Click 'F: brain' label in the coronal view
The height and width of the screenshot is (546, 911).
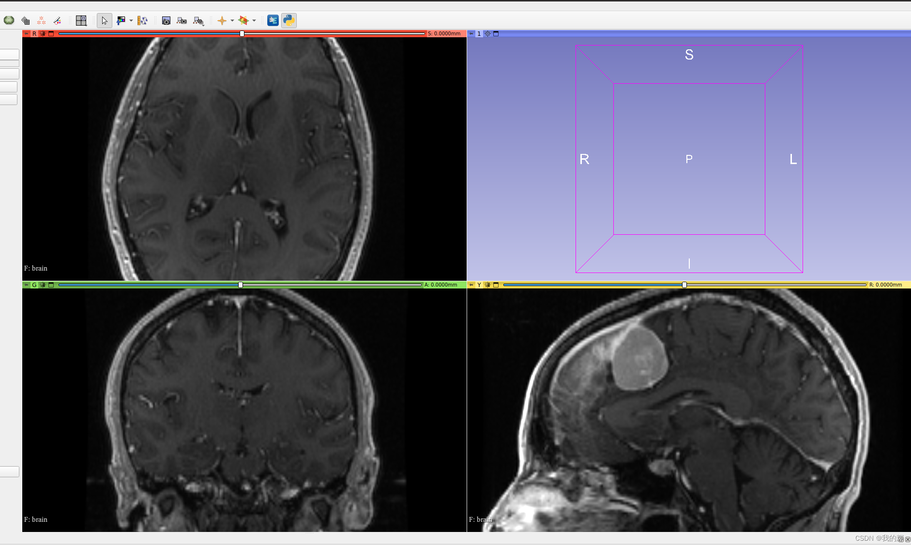tap(36, 519)
